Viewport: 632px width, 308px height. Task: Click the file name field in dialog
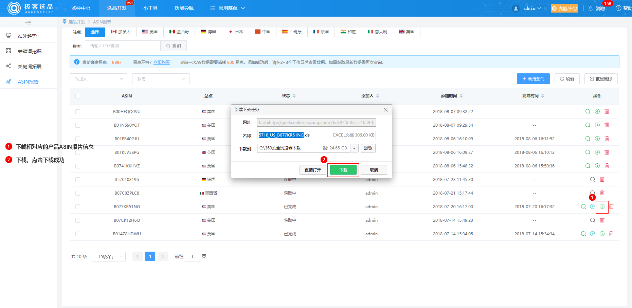317,135
